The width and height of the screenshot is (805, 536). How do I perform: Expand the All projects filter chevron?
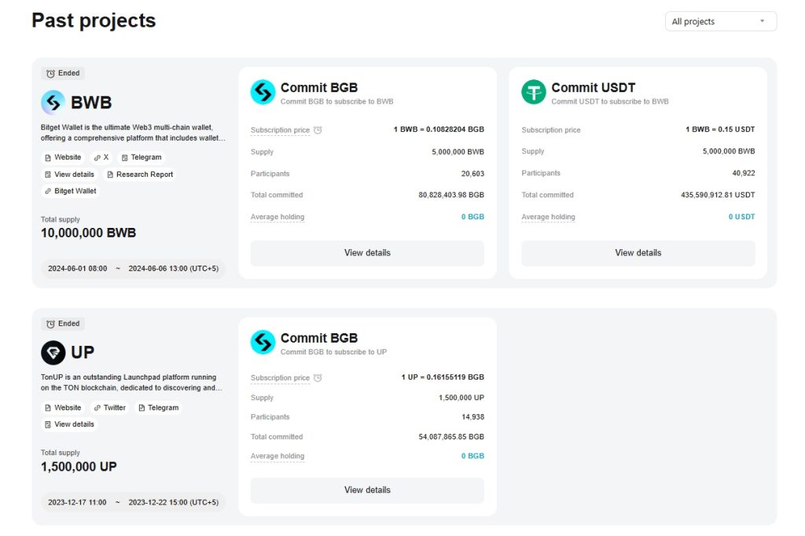[761, 21]
